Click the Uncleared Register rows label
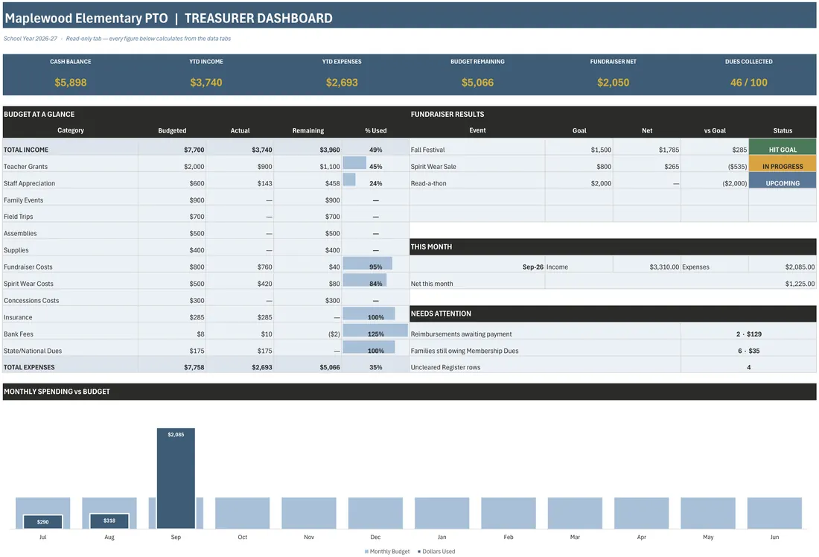The width and height of the screenshot is (819, 557). click(445, 367)
